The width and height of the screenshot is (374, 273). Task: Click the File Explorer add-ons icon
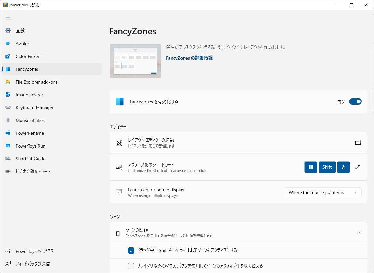8,82
